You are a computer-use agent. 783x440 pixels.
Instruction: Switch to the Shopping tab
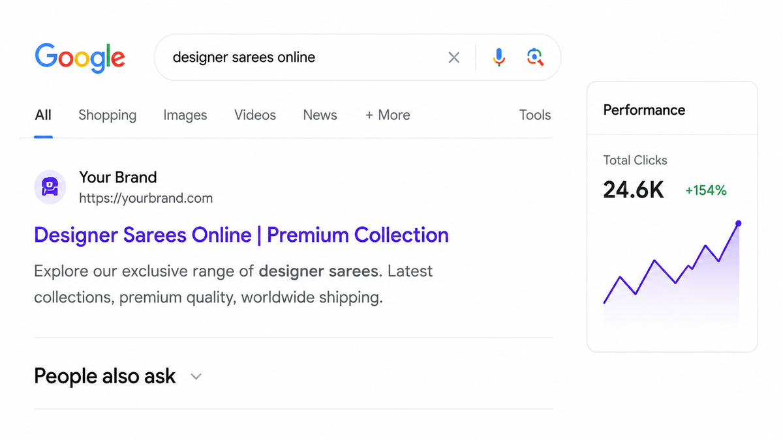point(108,115)
